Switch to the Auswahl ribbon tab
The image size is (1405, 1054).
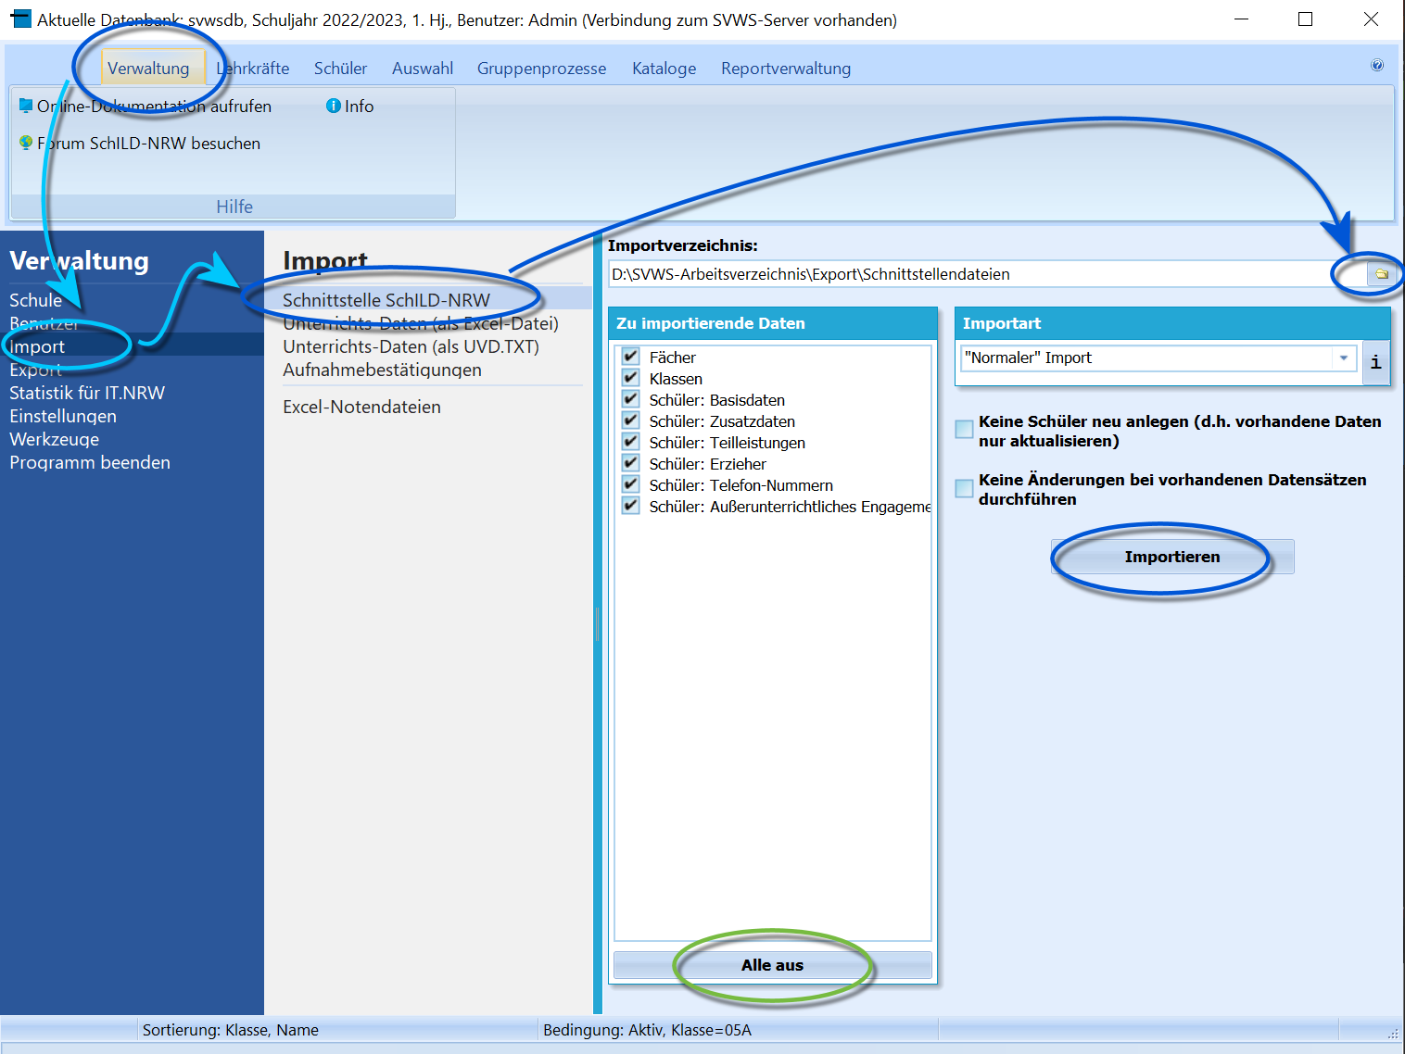click(423, 69)
